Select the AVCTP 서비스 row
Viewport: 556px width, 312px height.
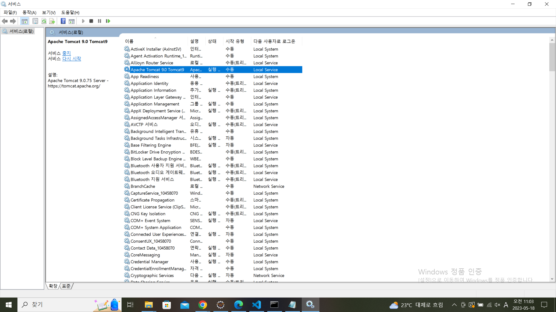213,125
